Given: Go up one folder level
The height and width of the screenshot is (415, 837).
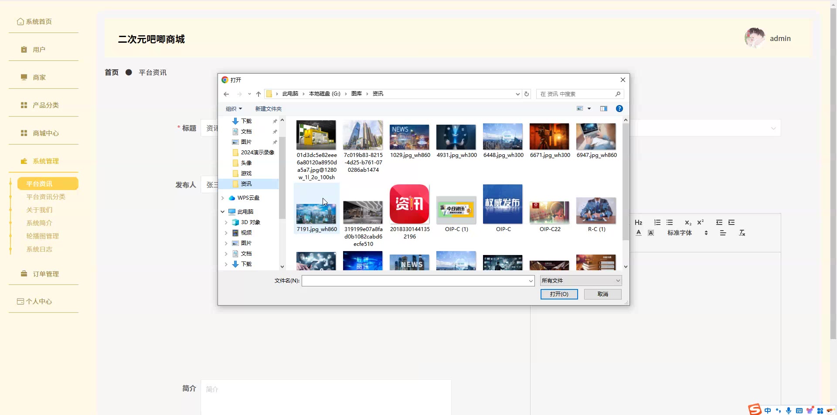Looking at the screenshot, I should [x=259, y=94].
